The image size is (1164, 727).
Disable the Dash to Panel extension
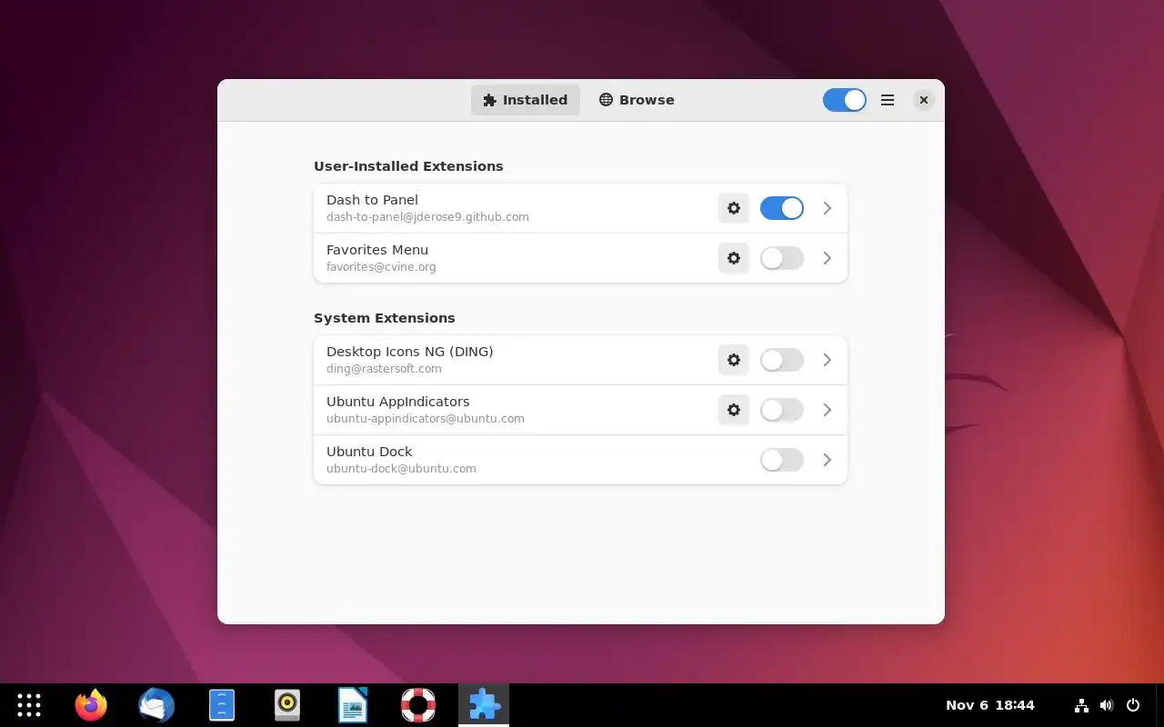point(782,208)
